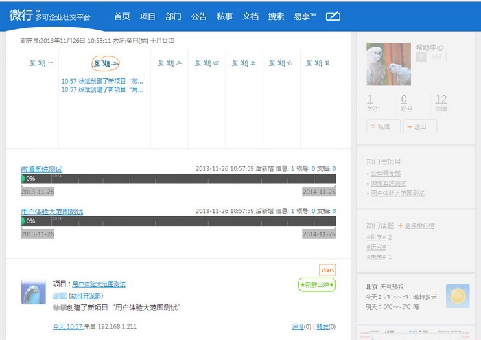The width and height of the screenshot is (481, 340).
Task: Open 更多排行榜 hot topics ranking
Action: point(419,226)
